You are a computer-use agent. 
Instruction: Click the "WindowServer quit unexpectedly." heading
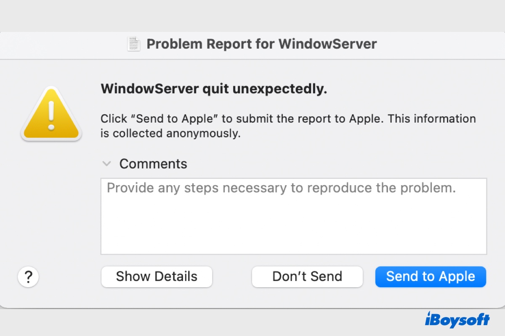(x=214, y=89)
